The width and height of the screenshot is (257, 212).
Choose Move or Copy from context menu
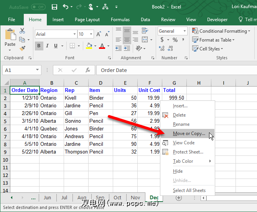point(189,134)
